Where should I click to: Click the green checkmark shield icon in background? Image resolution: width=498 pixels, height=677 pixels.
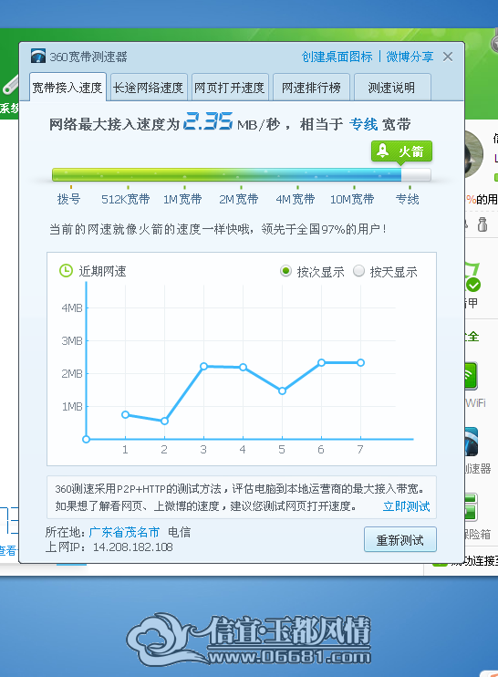pos(473,285)
